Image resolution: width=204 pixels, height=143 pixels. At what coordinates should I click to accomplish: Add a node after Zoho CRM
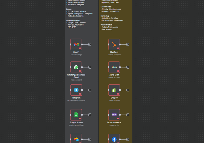click(128, 67)
